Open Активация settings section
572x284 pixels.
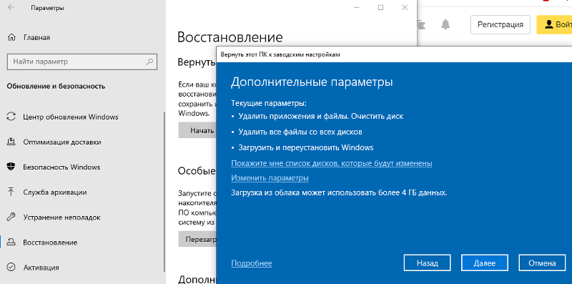coord(41,268)
